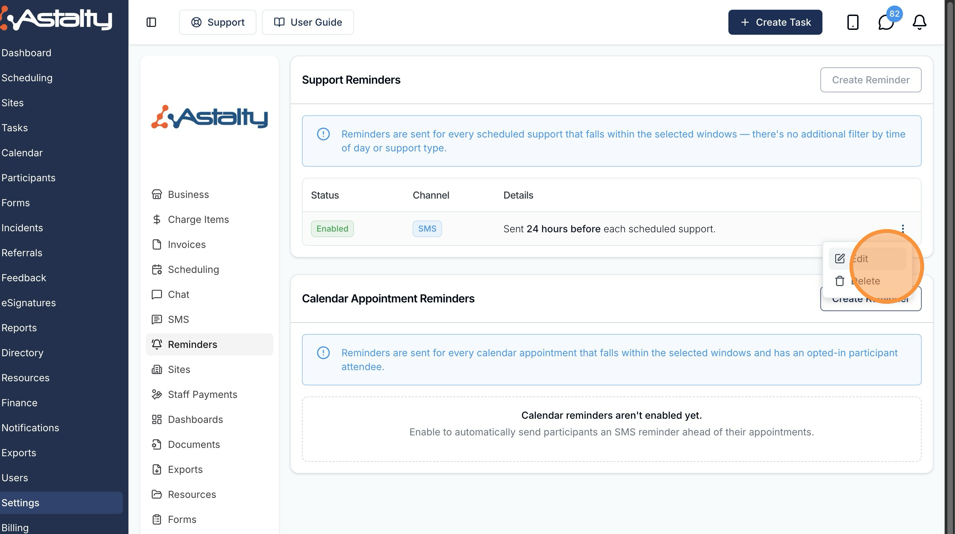Open chat messages with 82 badge
955x534 pixels.
point(886,22)
